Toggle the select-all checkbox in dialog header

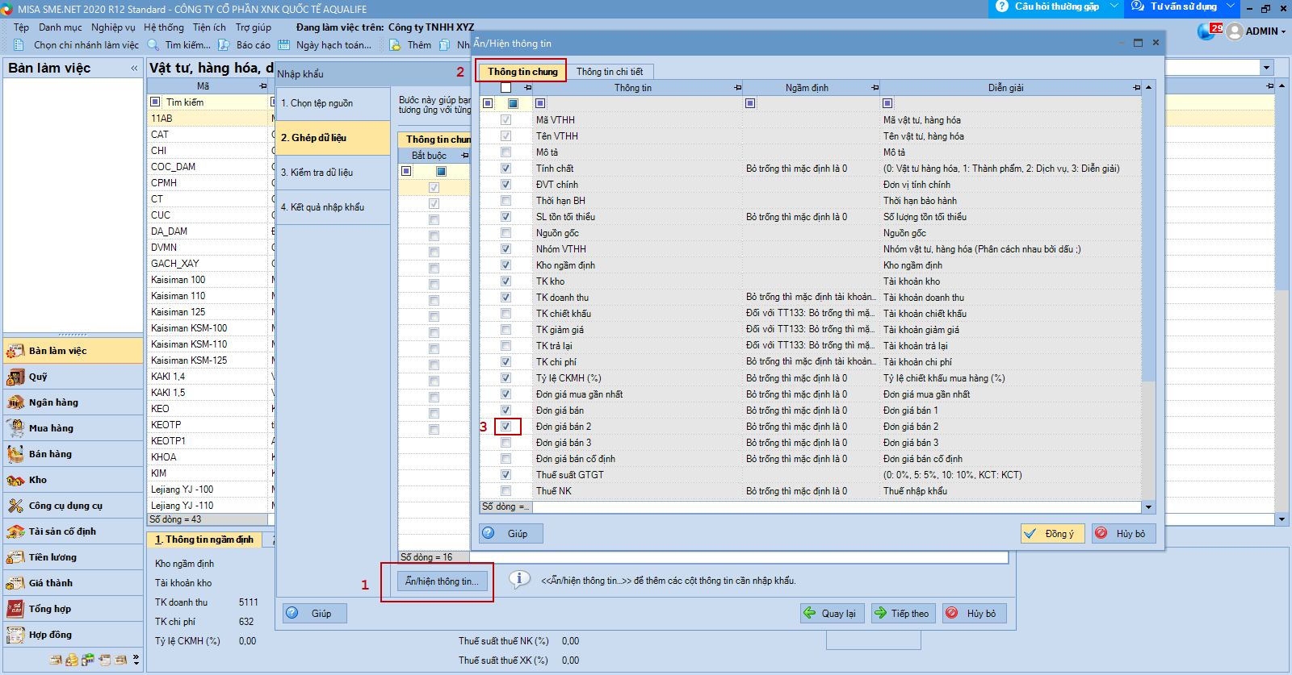(505, 87)
